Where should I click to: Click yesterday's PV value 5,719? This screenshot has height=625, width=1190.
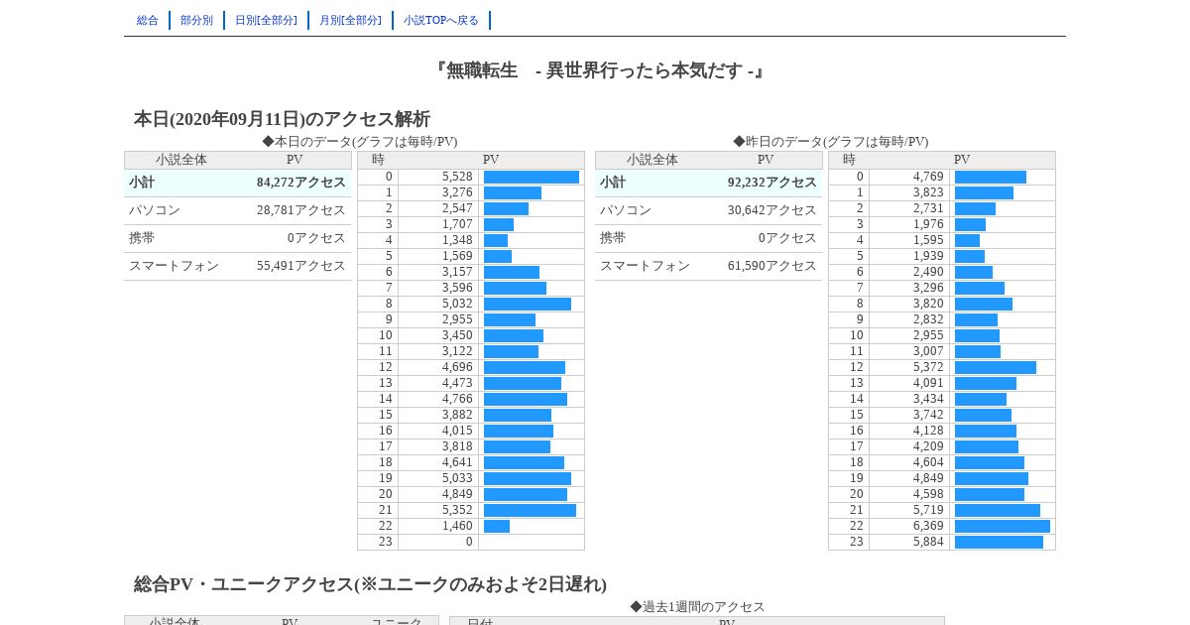click(928, 511)
